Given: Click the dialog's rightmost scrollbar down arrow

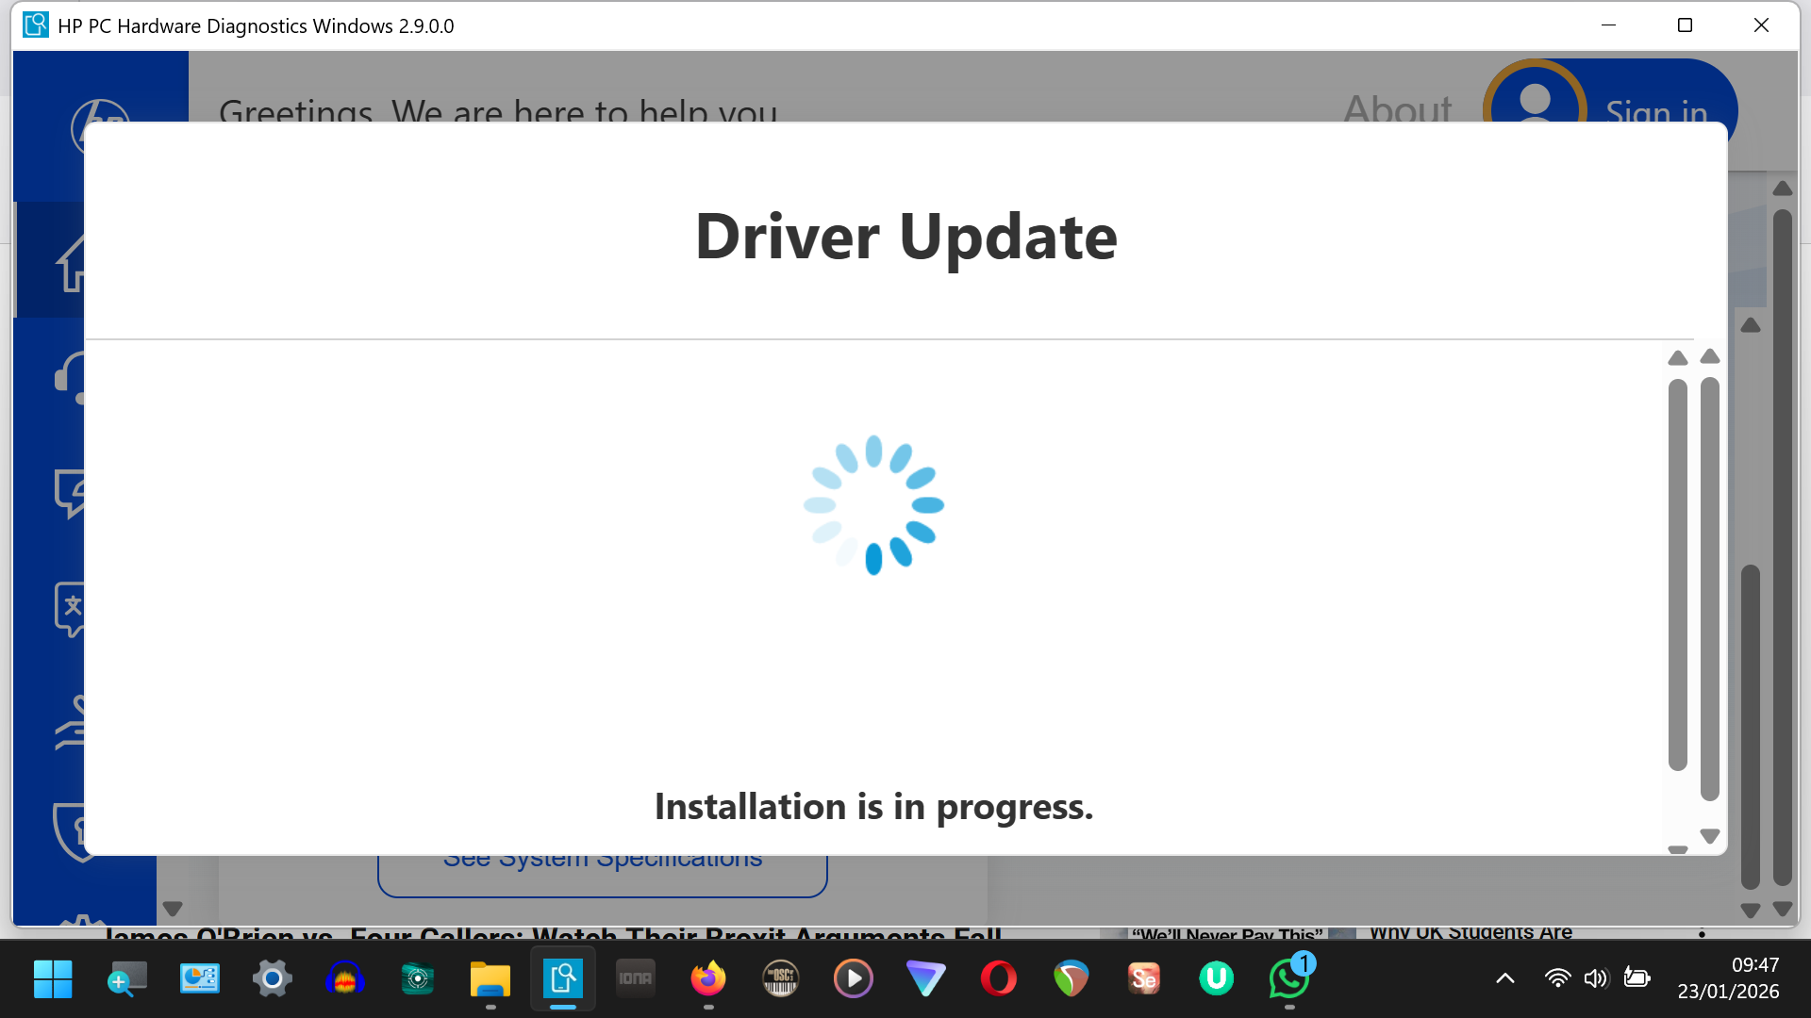Looking at the screenshot, I should pyautogui.click(x=1710, y=836).
